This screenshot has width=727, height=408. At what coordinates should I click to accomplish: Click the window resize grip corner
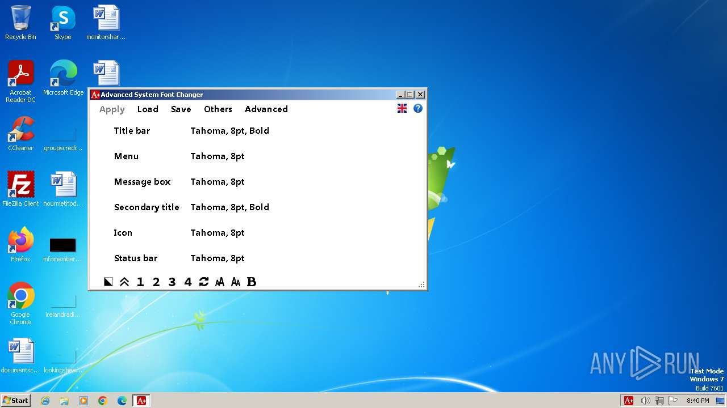coord(421,285)
